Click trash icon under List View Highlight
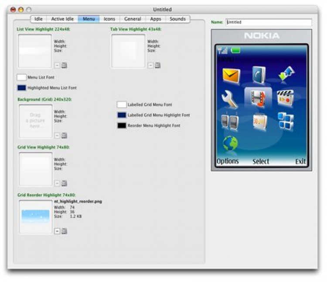Viewport: 327px width, 282px height. (64, 65)
